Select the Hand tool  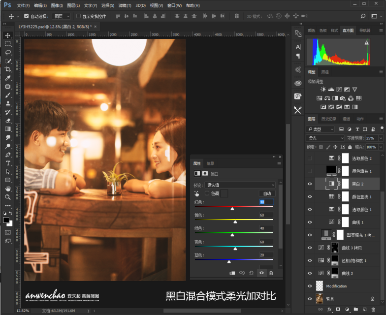(x=8, y=189)
